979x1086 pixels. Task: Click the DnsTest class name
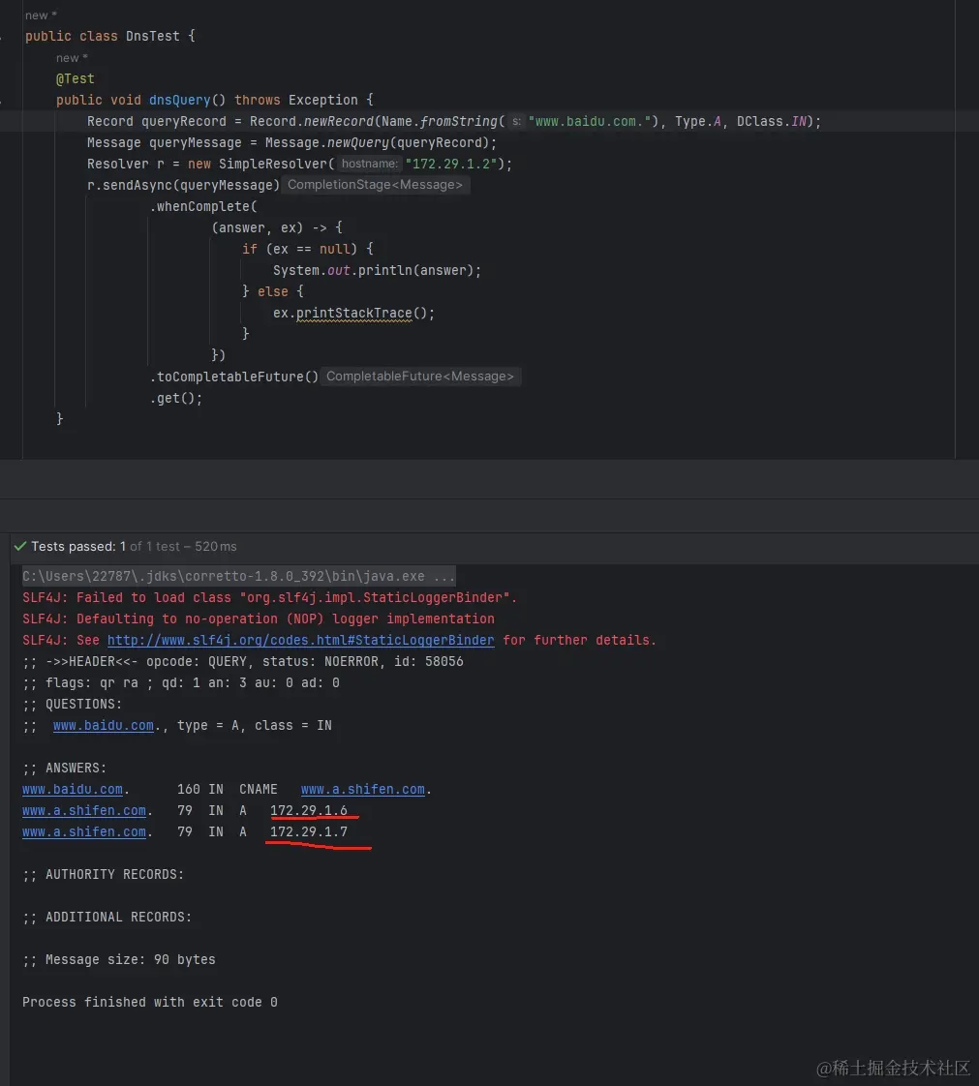152,36
